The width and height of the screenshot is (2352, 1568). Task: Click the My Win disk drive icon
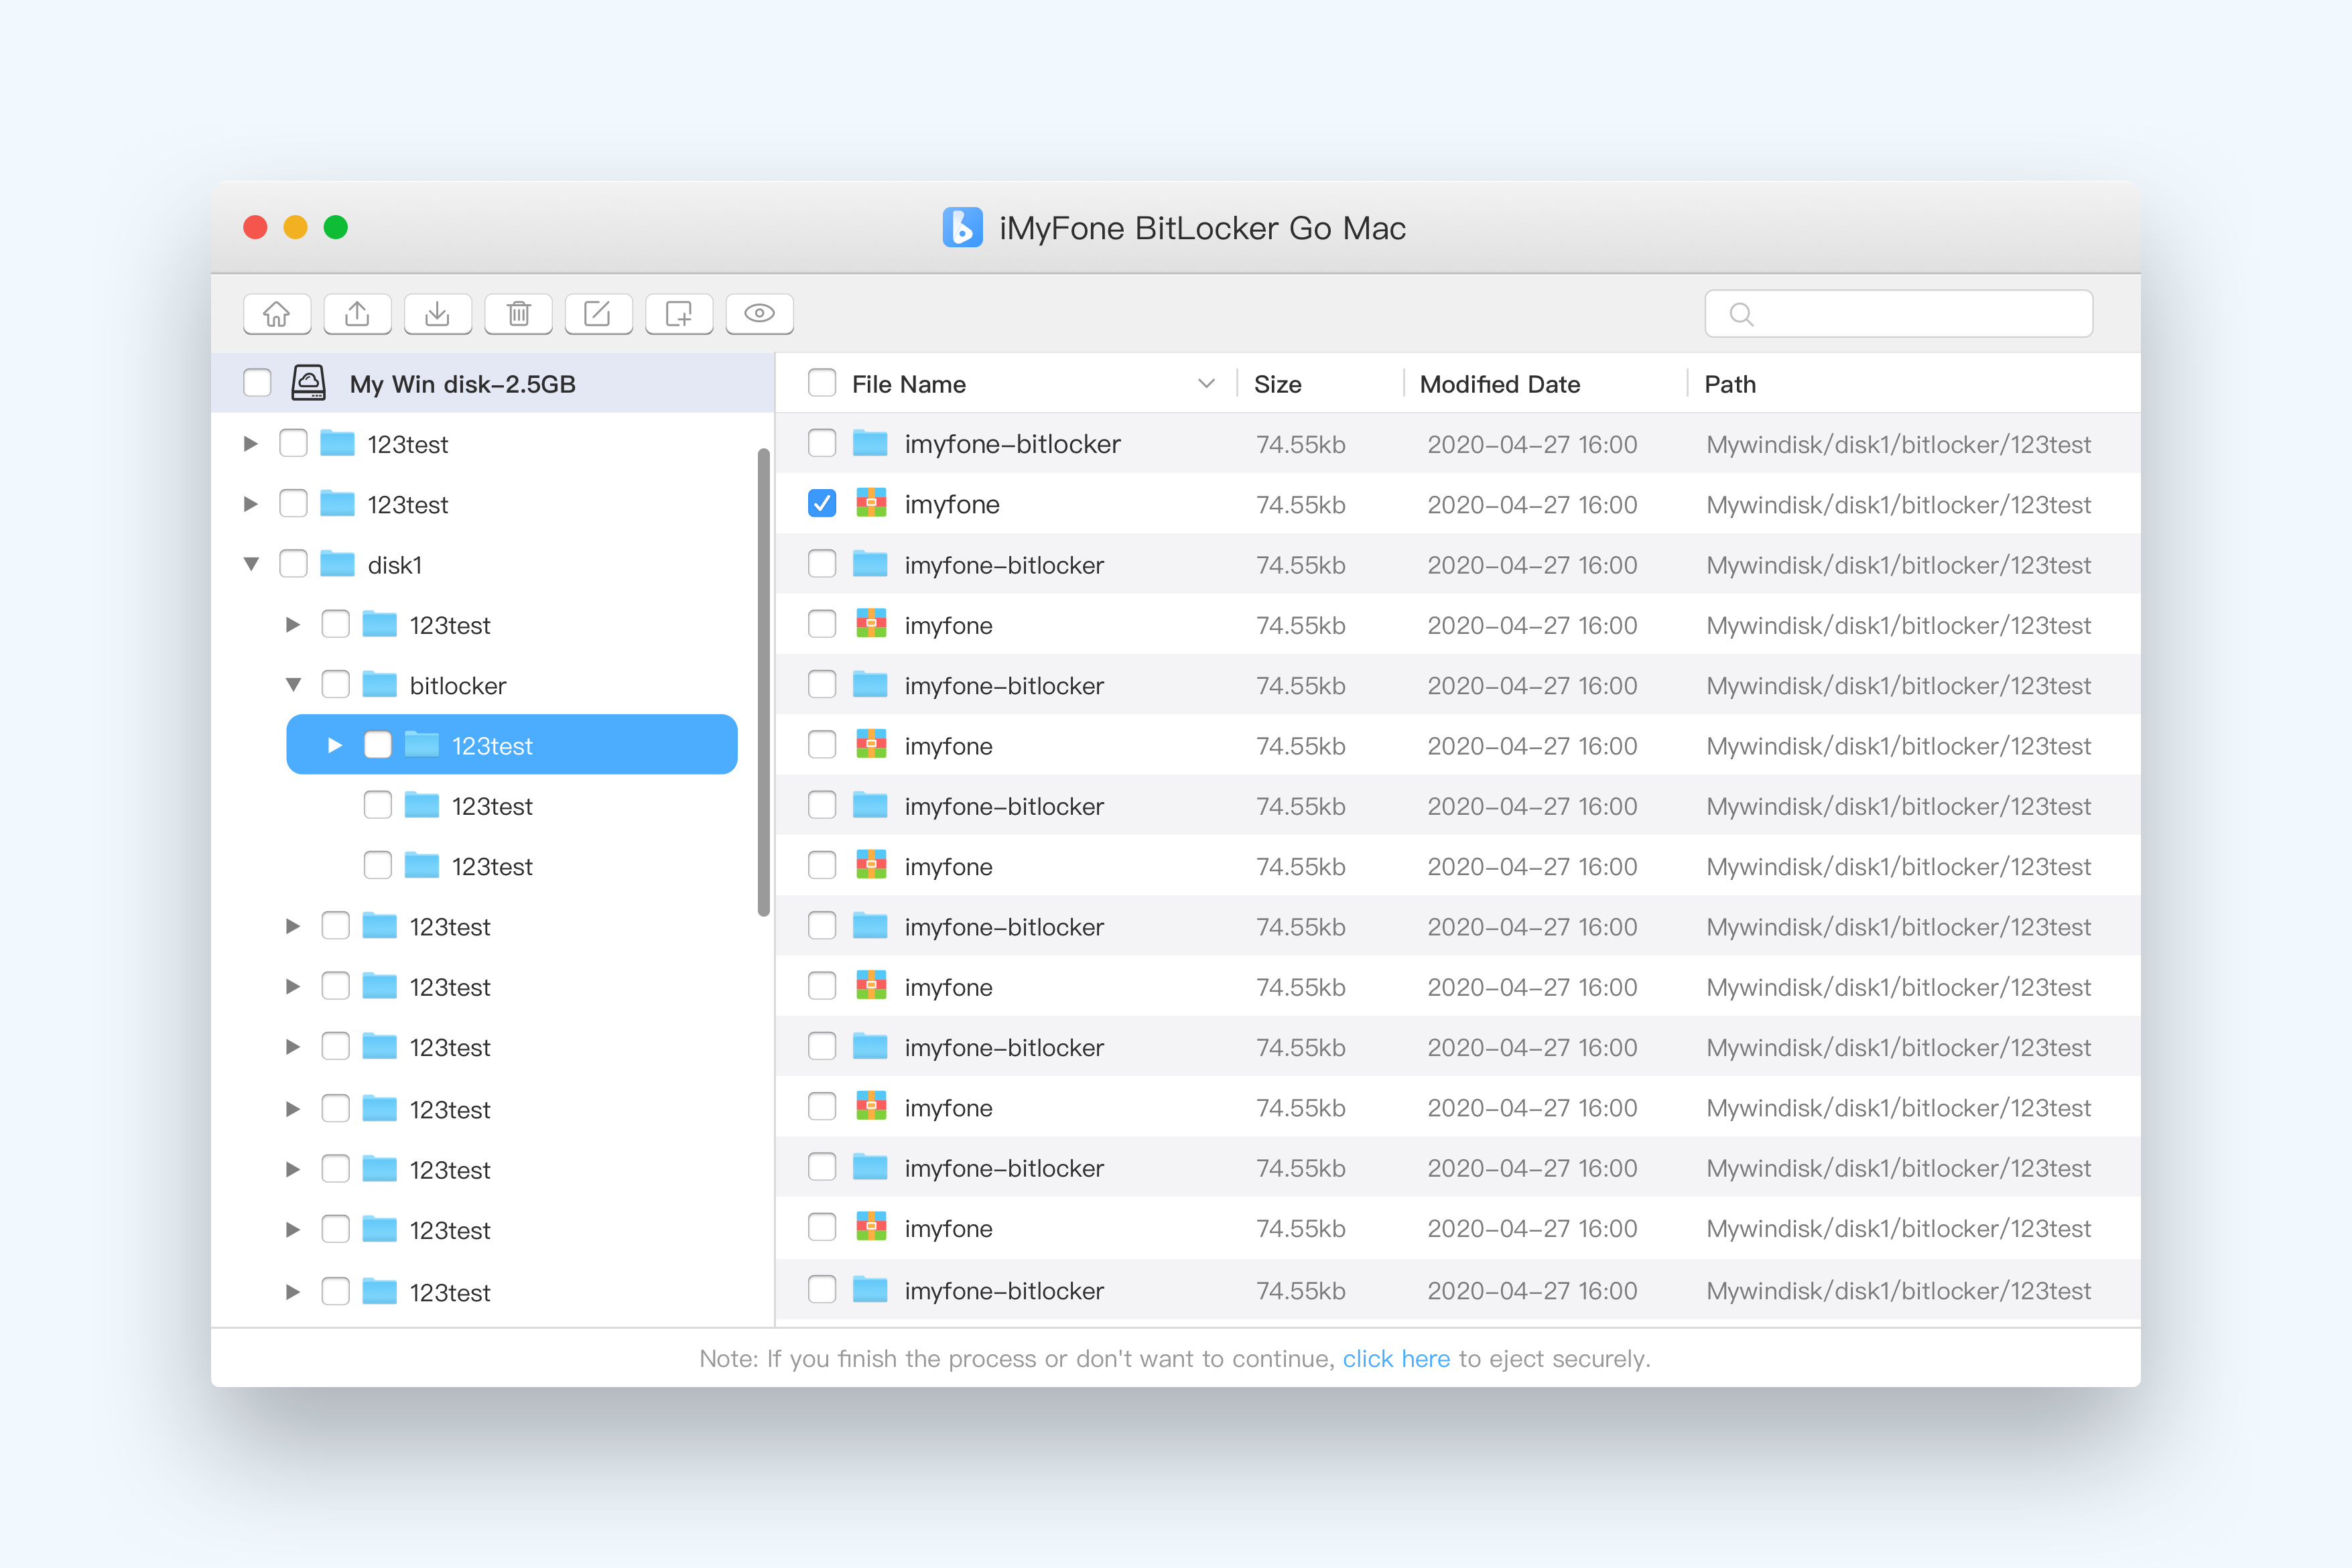click(x=308, y=383)
